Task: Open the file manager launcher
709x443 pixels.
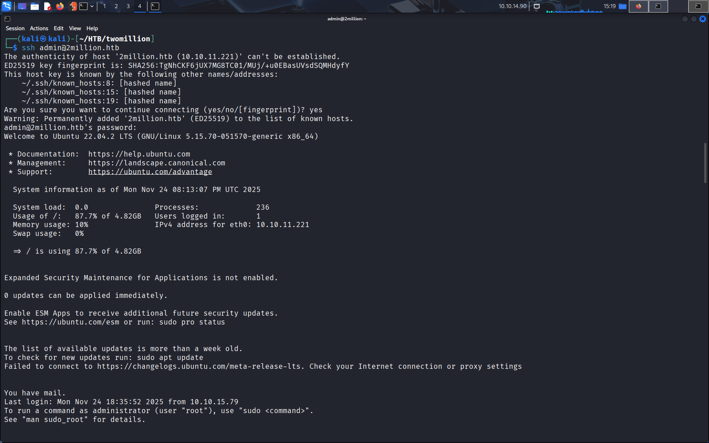Action: [x=35, y=6]
